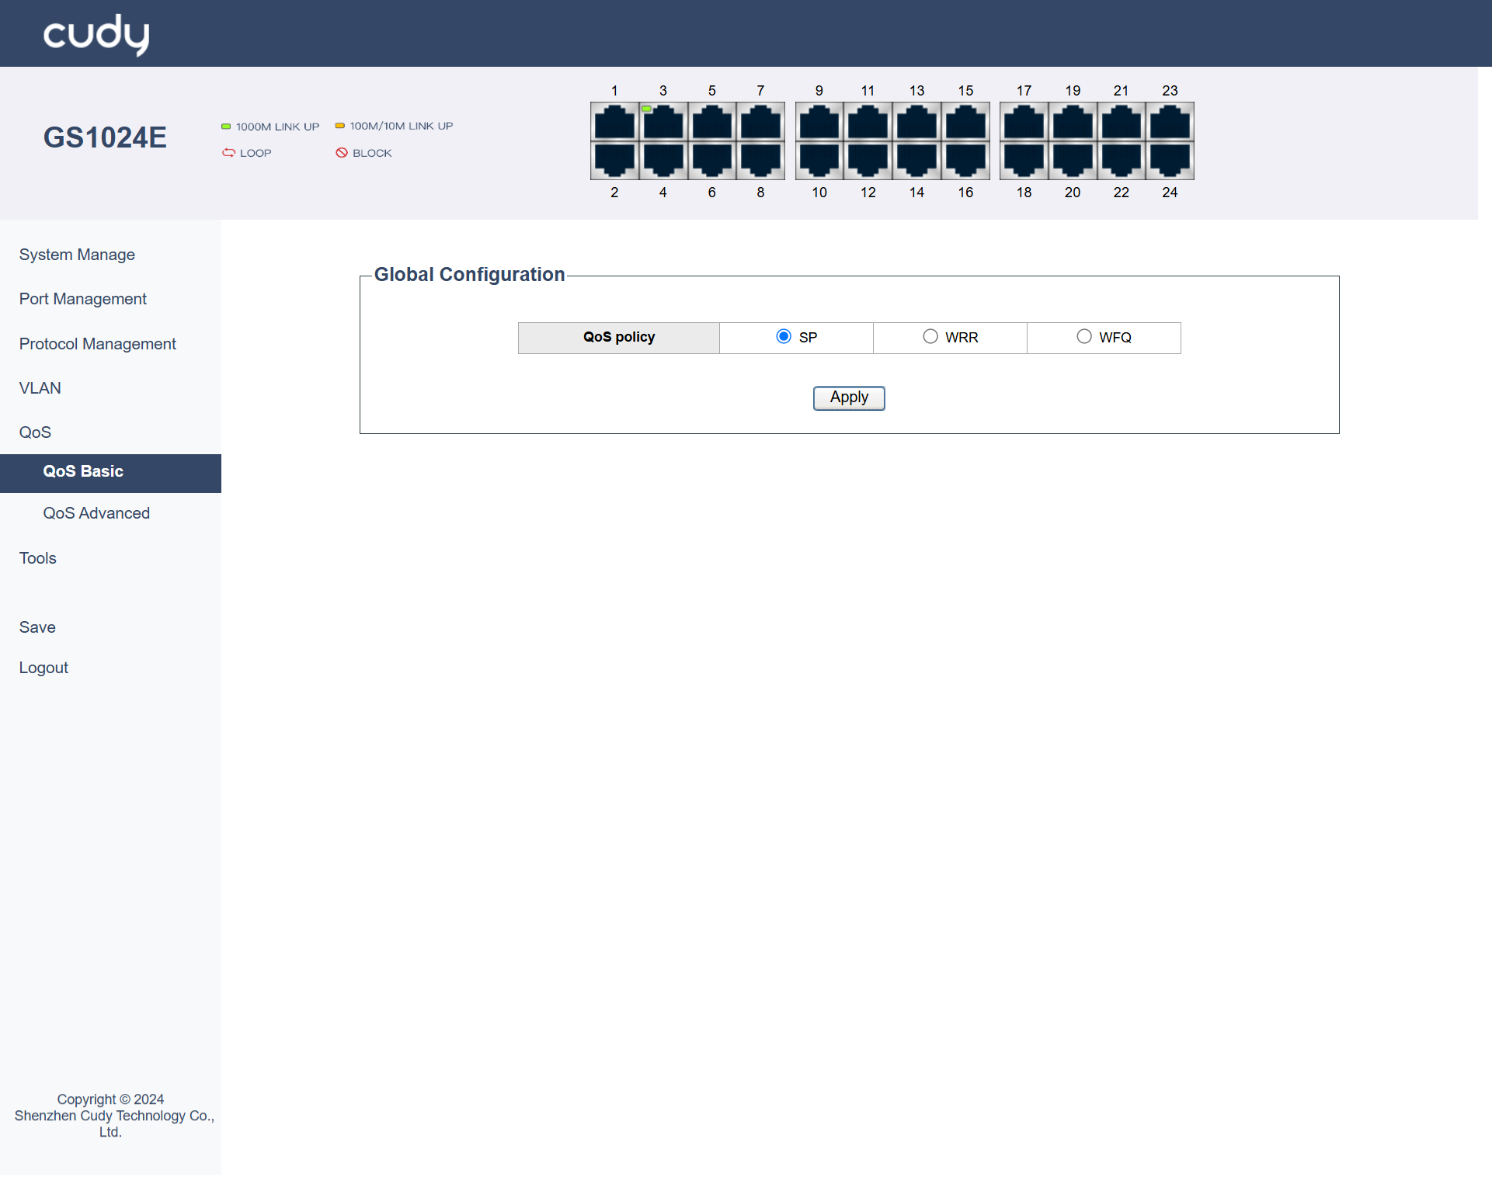This screenshot has height=1177, width=1492.
Task: Click Save in the sidebar
Action: [37, 627]
